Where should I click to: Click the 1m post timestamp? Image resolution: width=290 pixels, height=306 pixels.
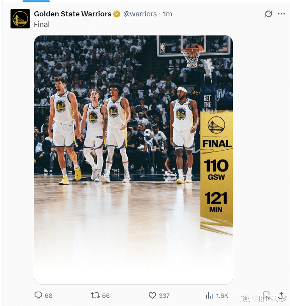(167, 14)
